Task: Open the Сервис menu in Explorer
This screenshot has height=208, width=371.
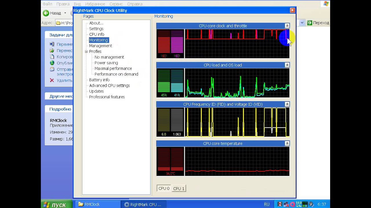Action: pos(116,4)
